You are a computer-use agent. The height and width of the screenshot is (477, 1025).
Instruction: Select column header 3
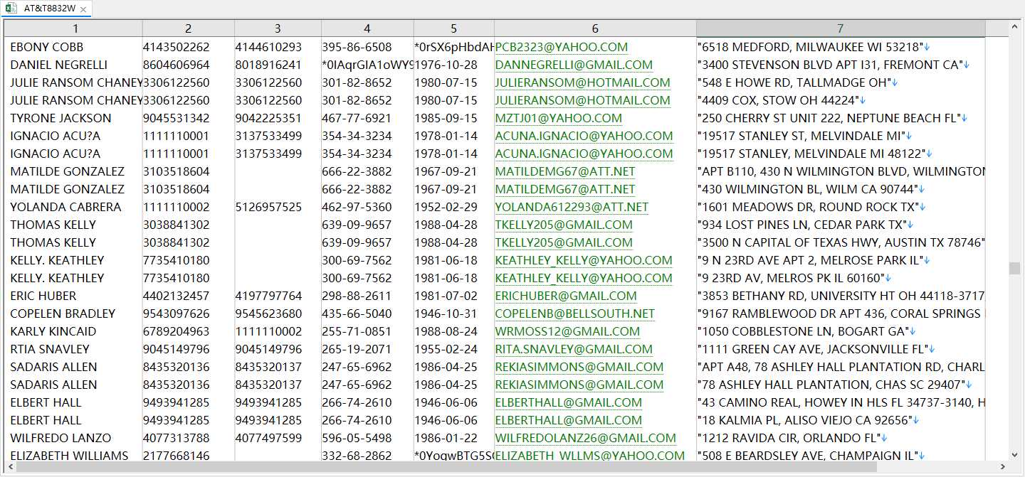click(x=278, y=28)
